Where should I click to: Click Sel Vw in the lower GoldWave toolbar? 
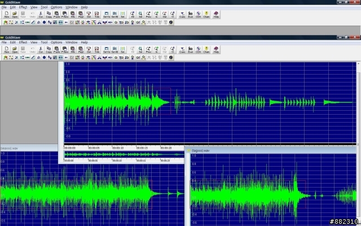(x=107, y=49)
